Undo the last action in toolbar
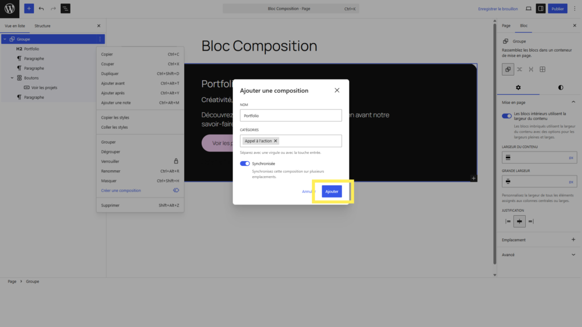This screenshot has height=327, width=582. pos(41,9)
